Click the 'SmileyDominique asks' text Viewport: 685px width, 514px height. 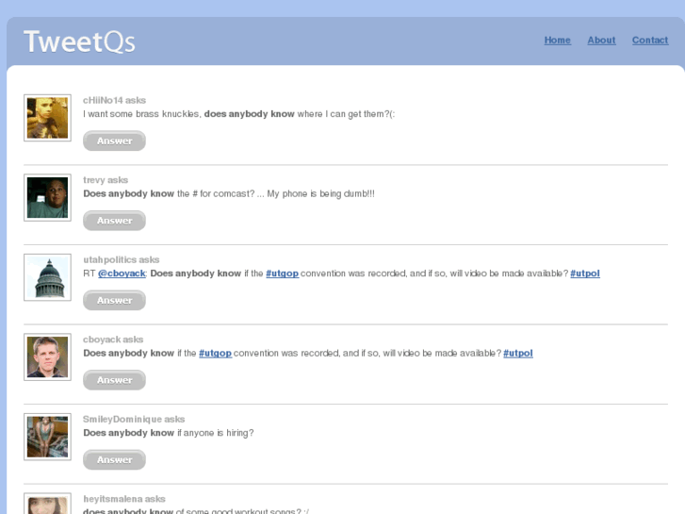(x=134, y=419)
